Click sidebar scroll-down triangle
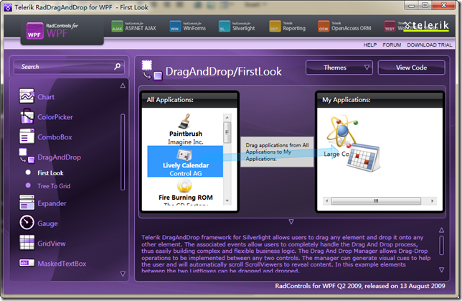The height and width of the screenshot is (301, 462). pyautogui.click(x=123, y=274)
